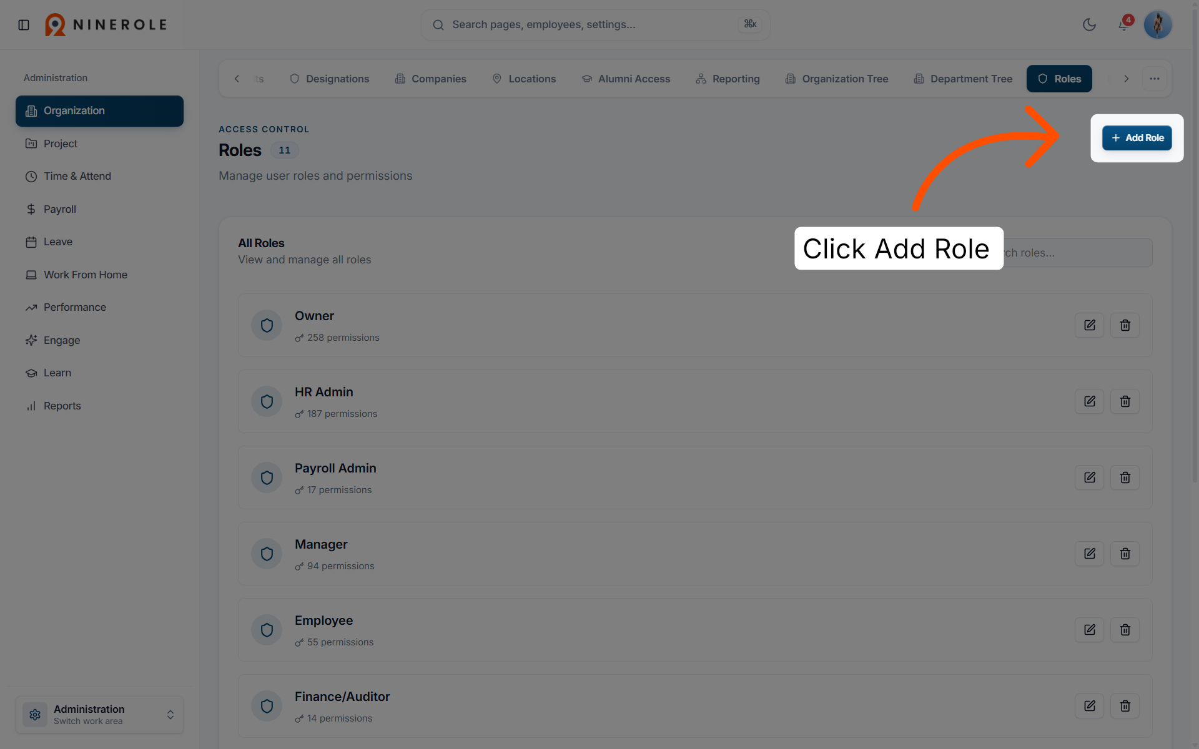Switch to the Locations tab

coord(524,79)
